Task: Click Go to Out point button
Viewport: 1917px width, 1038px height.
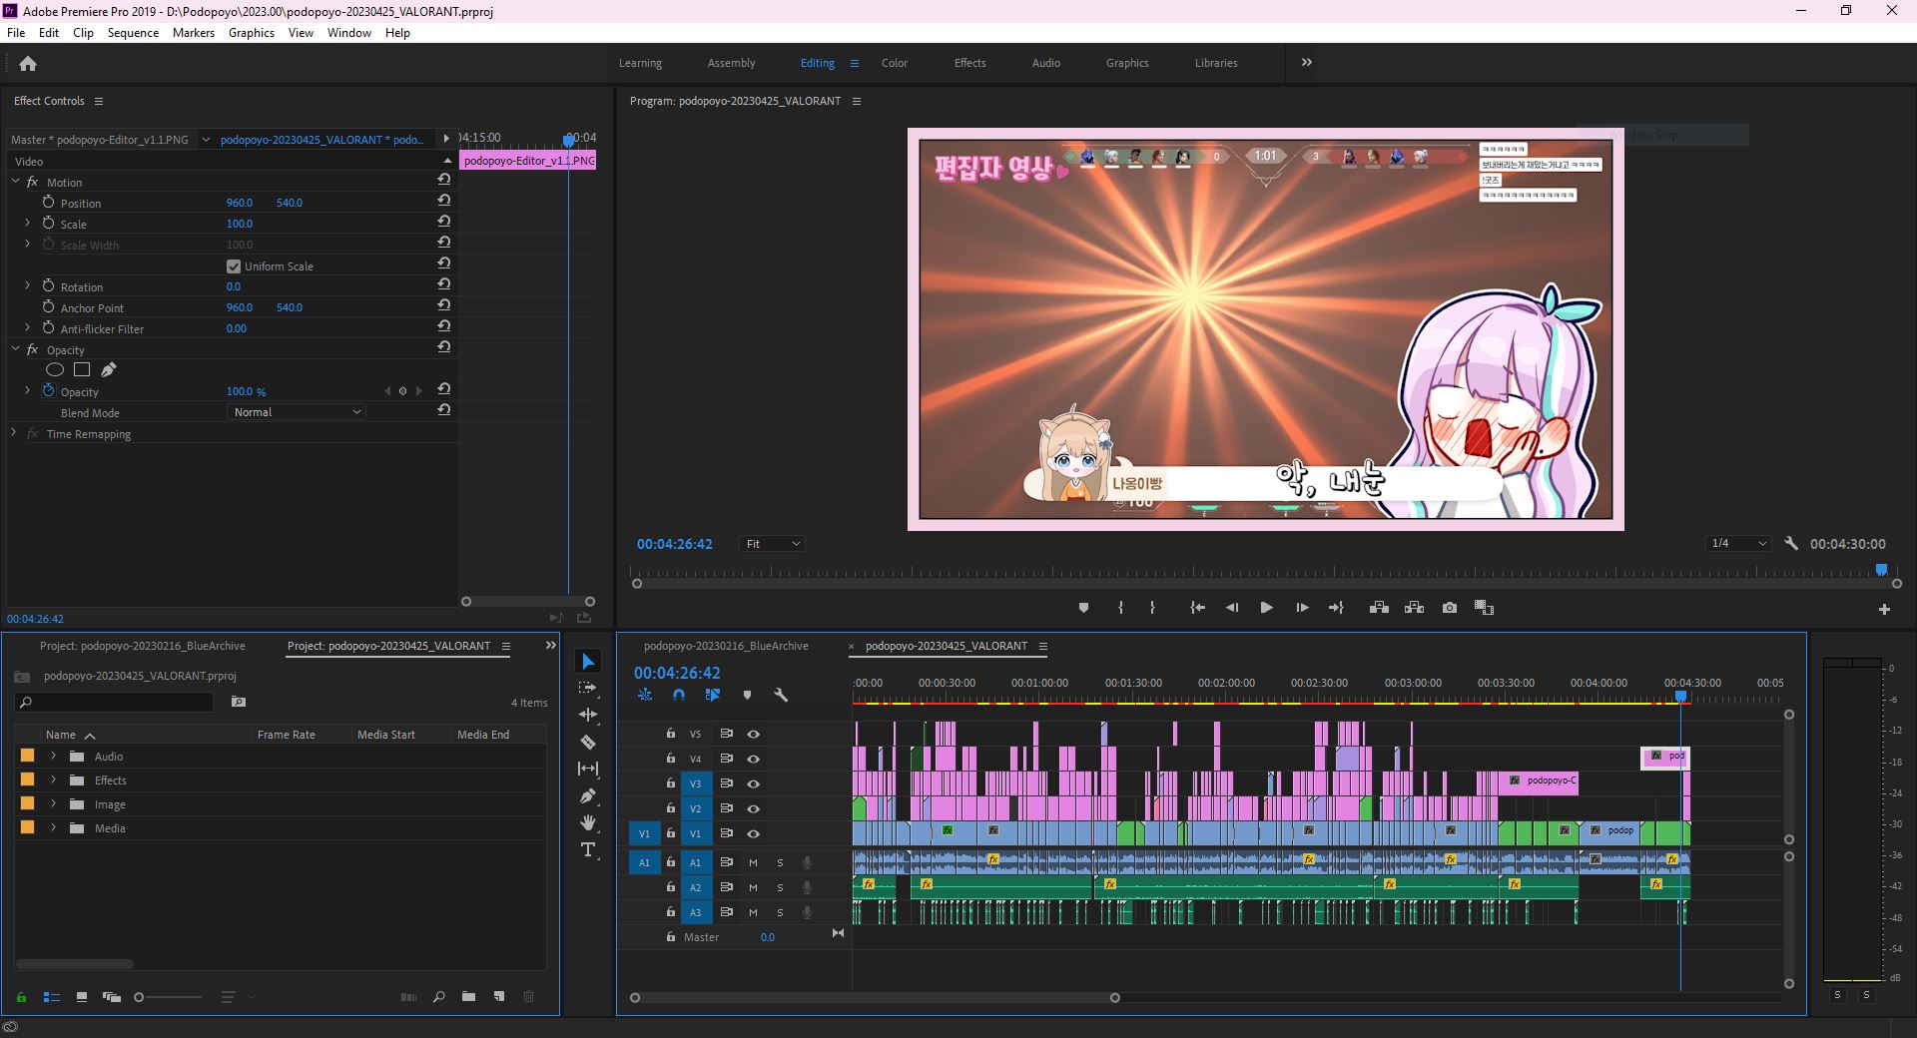Action: 1336,608
